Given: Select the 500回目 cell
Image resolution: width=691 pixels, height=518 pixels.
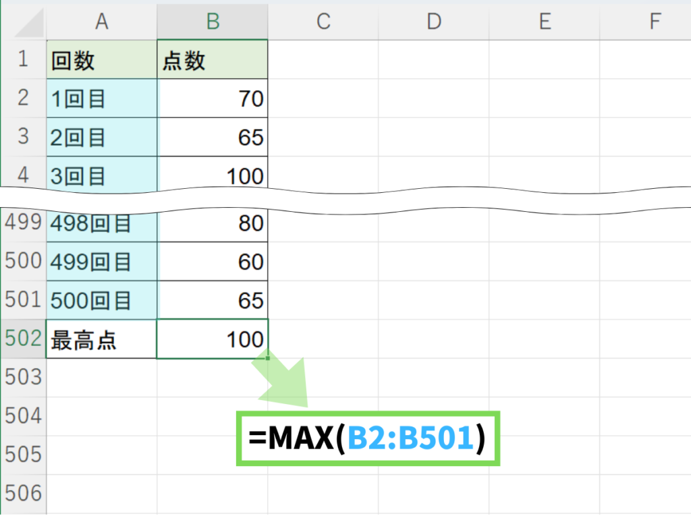Looking at the screenshot, I should (x=101, y=301).
